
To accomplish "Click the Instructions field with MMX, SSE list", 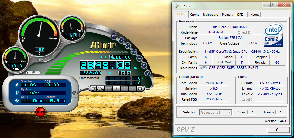I will [242, 68].
